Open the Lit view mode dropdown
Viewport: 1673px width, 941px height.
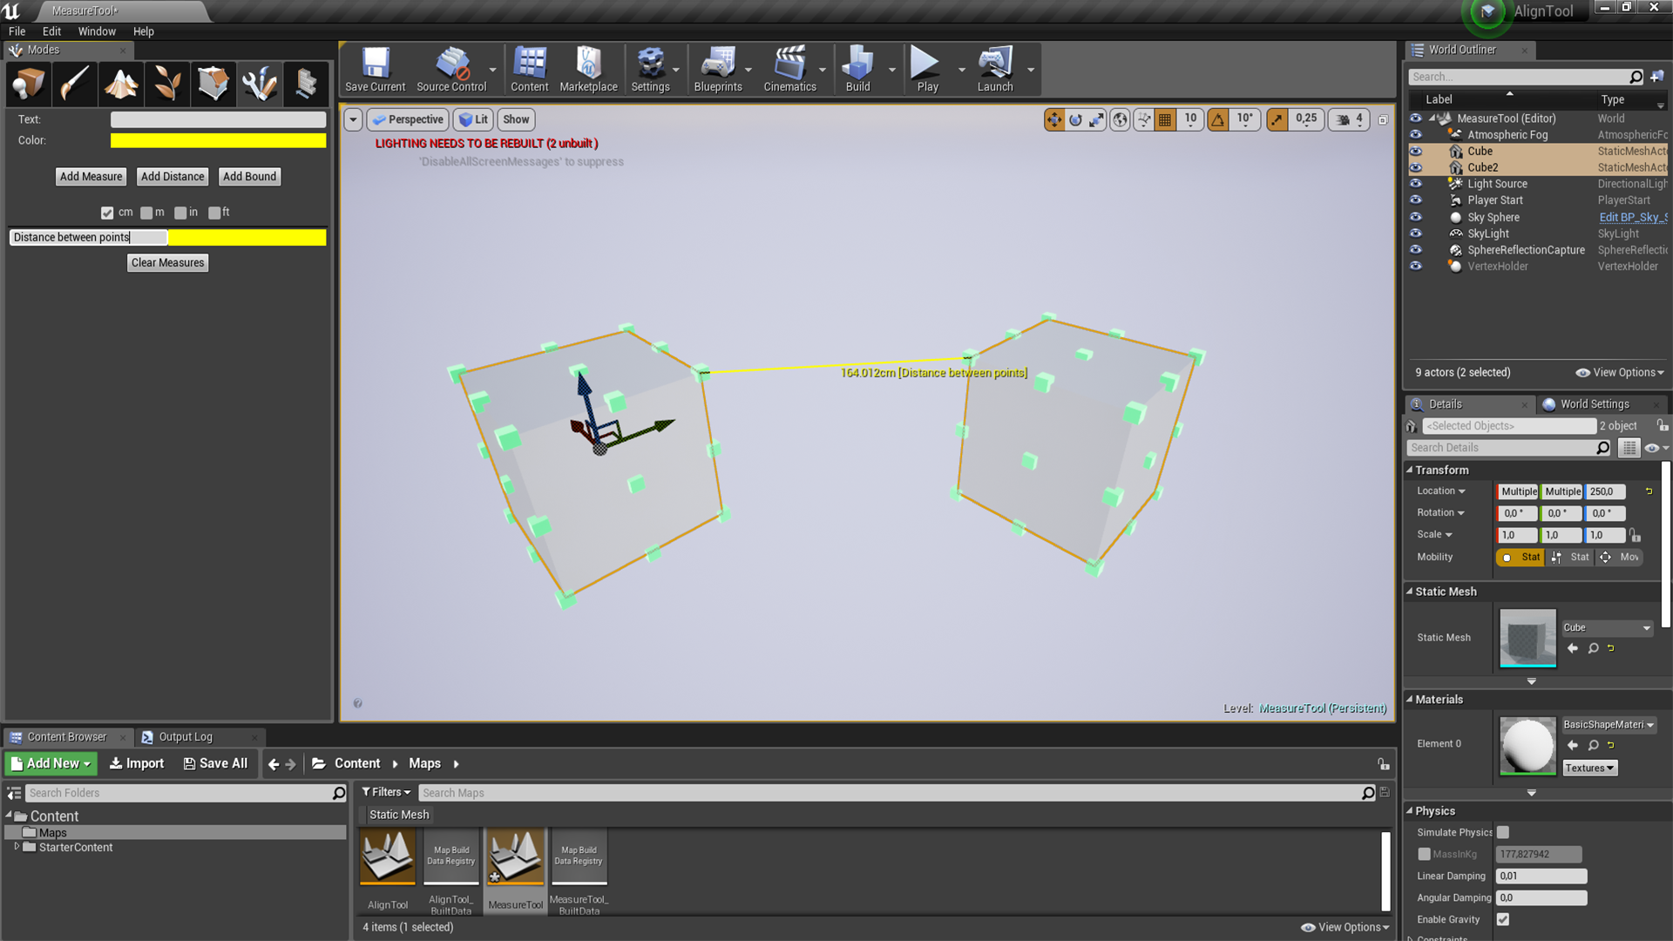(x=473, y=119)
